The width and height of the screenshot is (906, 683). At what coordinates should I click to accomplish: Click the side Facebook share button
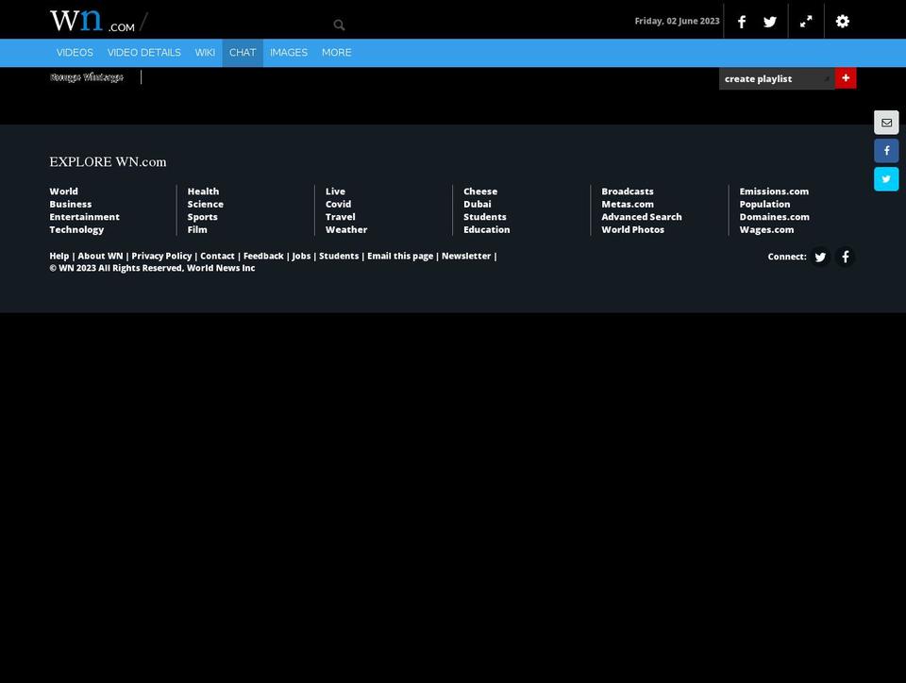pos(886,151)
